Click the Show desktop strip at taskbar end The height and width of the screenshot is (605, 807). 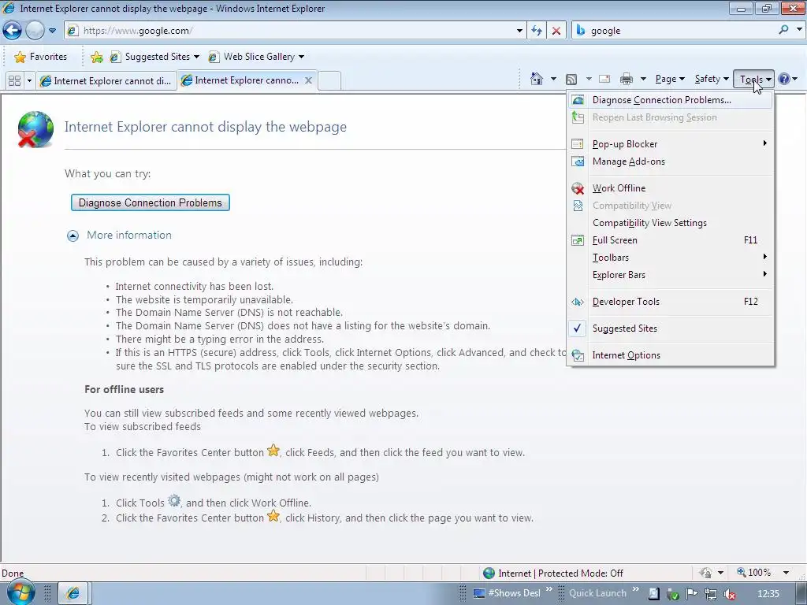pyautogui.click(x=801, y=594)
